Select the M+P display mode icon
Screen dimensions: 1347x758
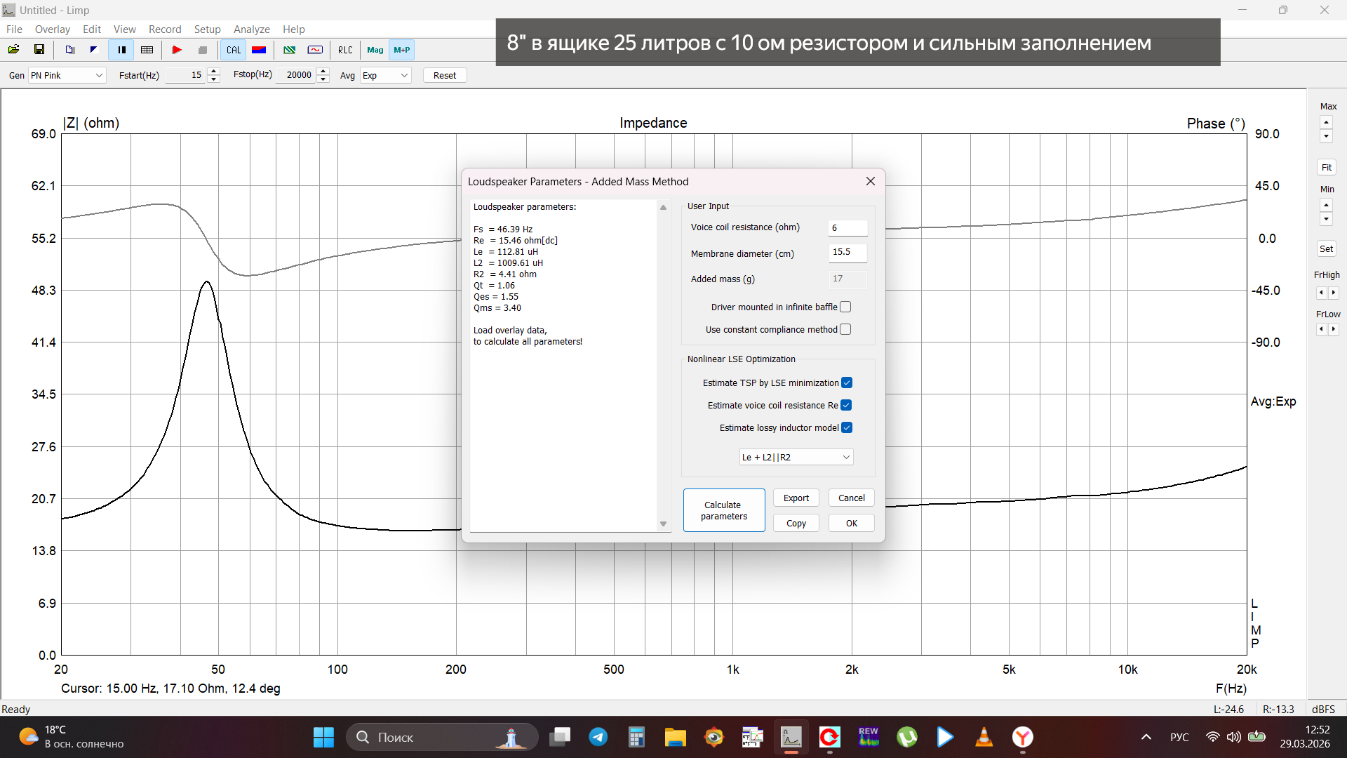coord(402,50)
